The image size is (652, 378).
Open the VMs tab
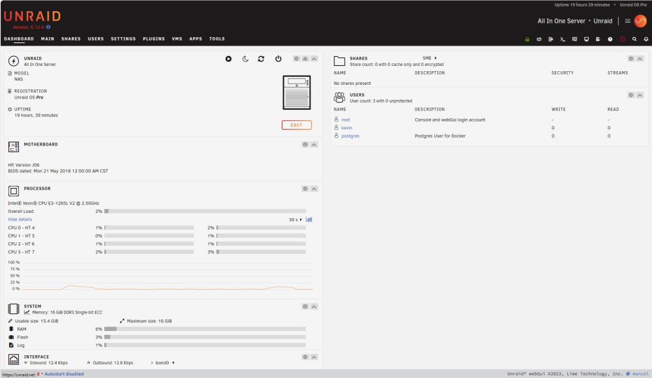177,39
